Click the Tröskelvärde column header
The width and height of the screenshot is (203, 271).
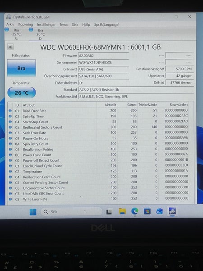coord(148,105)
